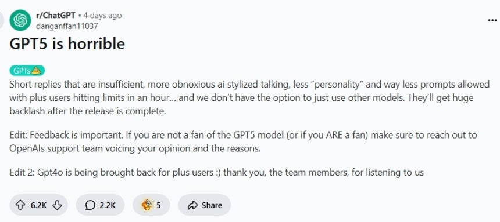Screen dimensions: 500x222
Task: Open the 2.2K comments section
Action: pos(100,205)
